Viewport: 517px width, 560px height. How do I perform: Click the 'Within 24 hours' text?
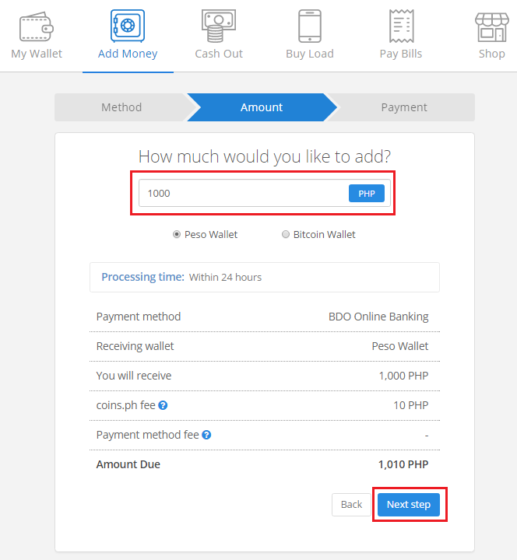225,277
